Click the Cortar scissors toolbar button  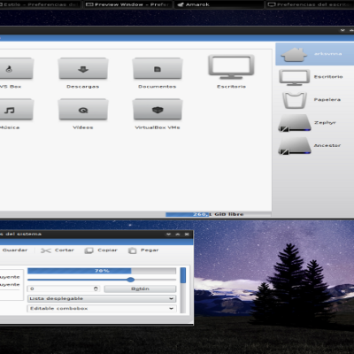point(58,250)
